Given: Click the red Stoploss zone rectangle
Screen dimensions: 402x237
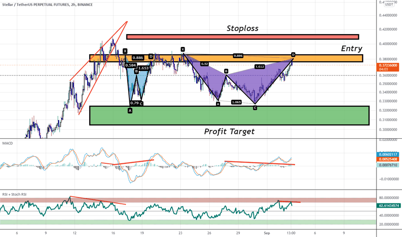Looking at the screenshot, I should pos(242,37).
